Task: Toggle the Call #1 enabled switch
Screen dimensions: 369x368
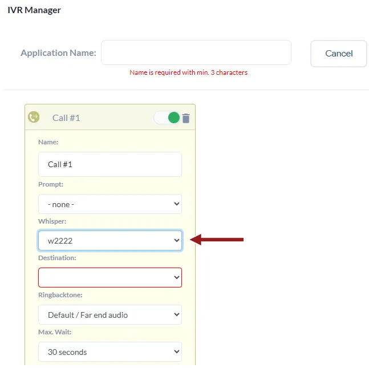Action: tap(167, 118)
